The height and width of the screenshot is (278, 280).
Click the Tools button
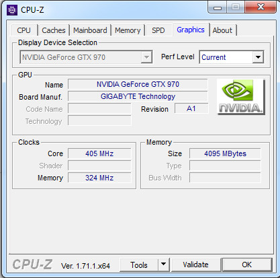(139, 265)
